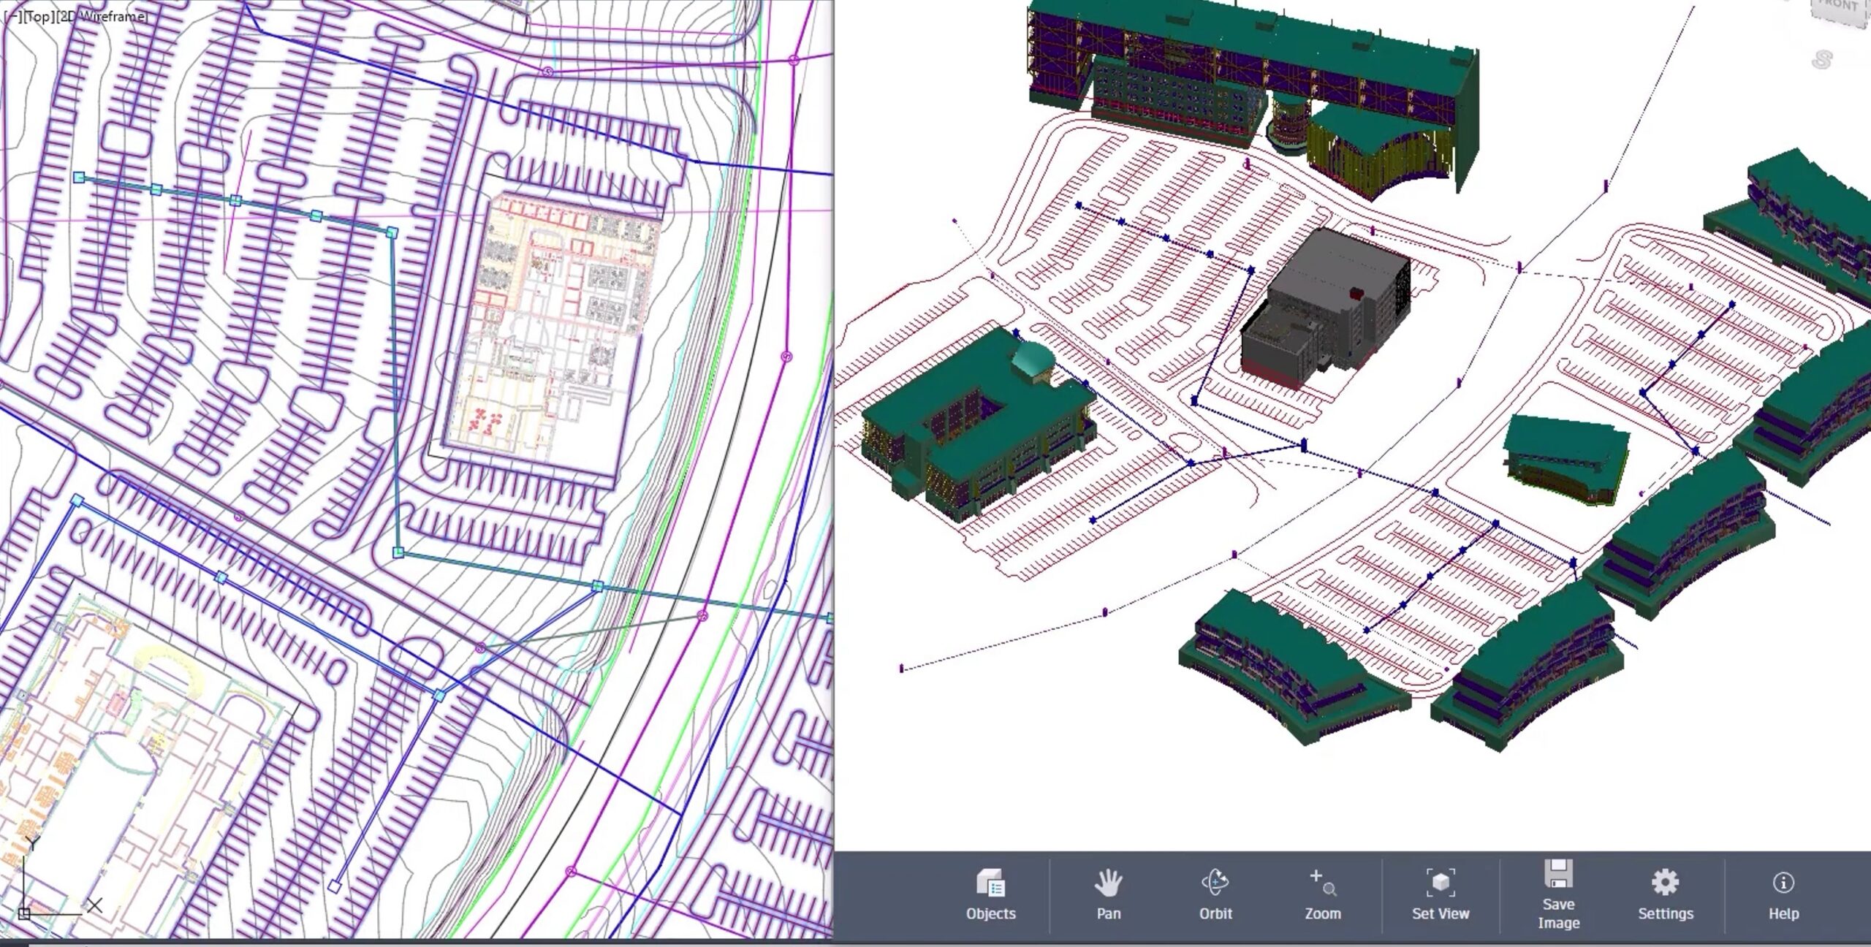
Task: Activate the Pan hand tool
Action: [1108, 895]
